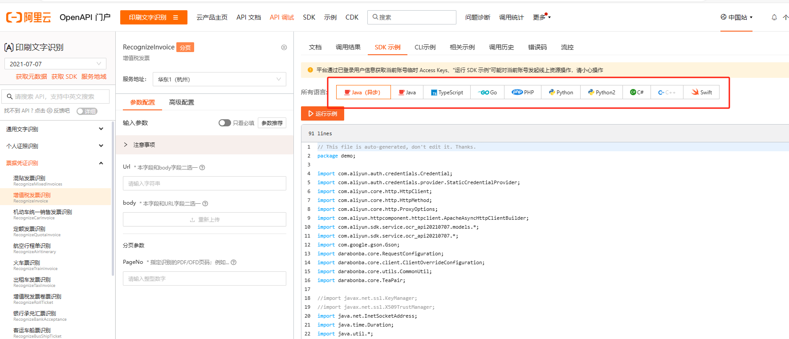The width and height of the screenshot is (789, 339).
Task: Open 问题诊断 in the header
Action: click(478, 17)
